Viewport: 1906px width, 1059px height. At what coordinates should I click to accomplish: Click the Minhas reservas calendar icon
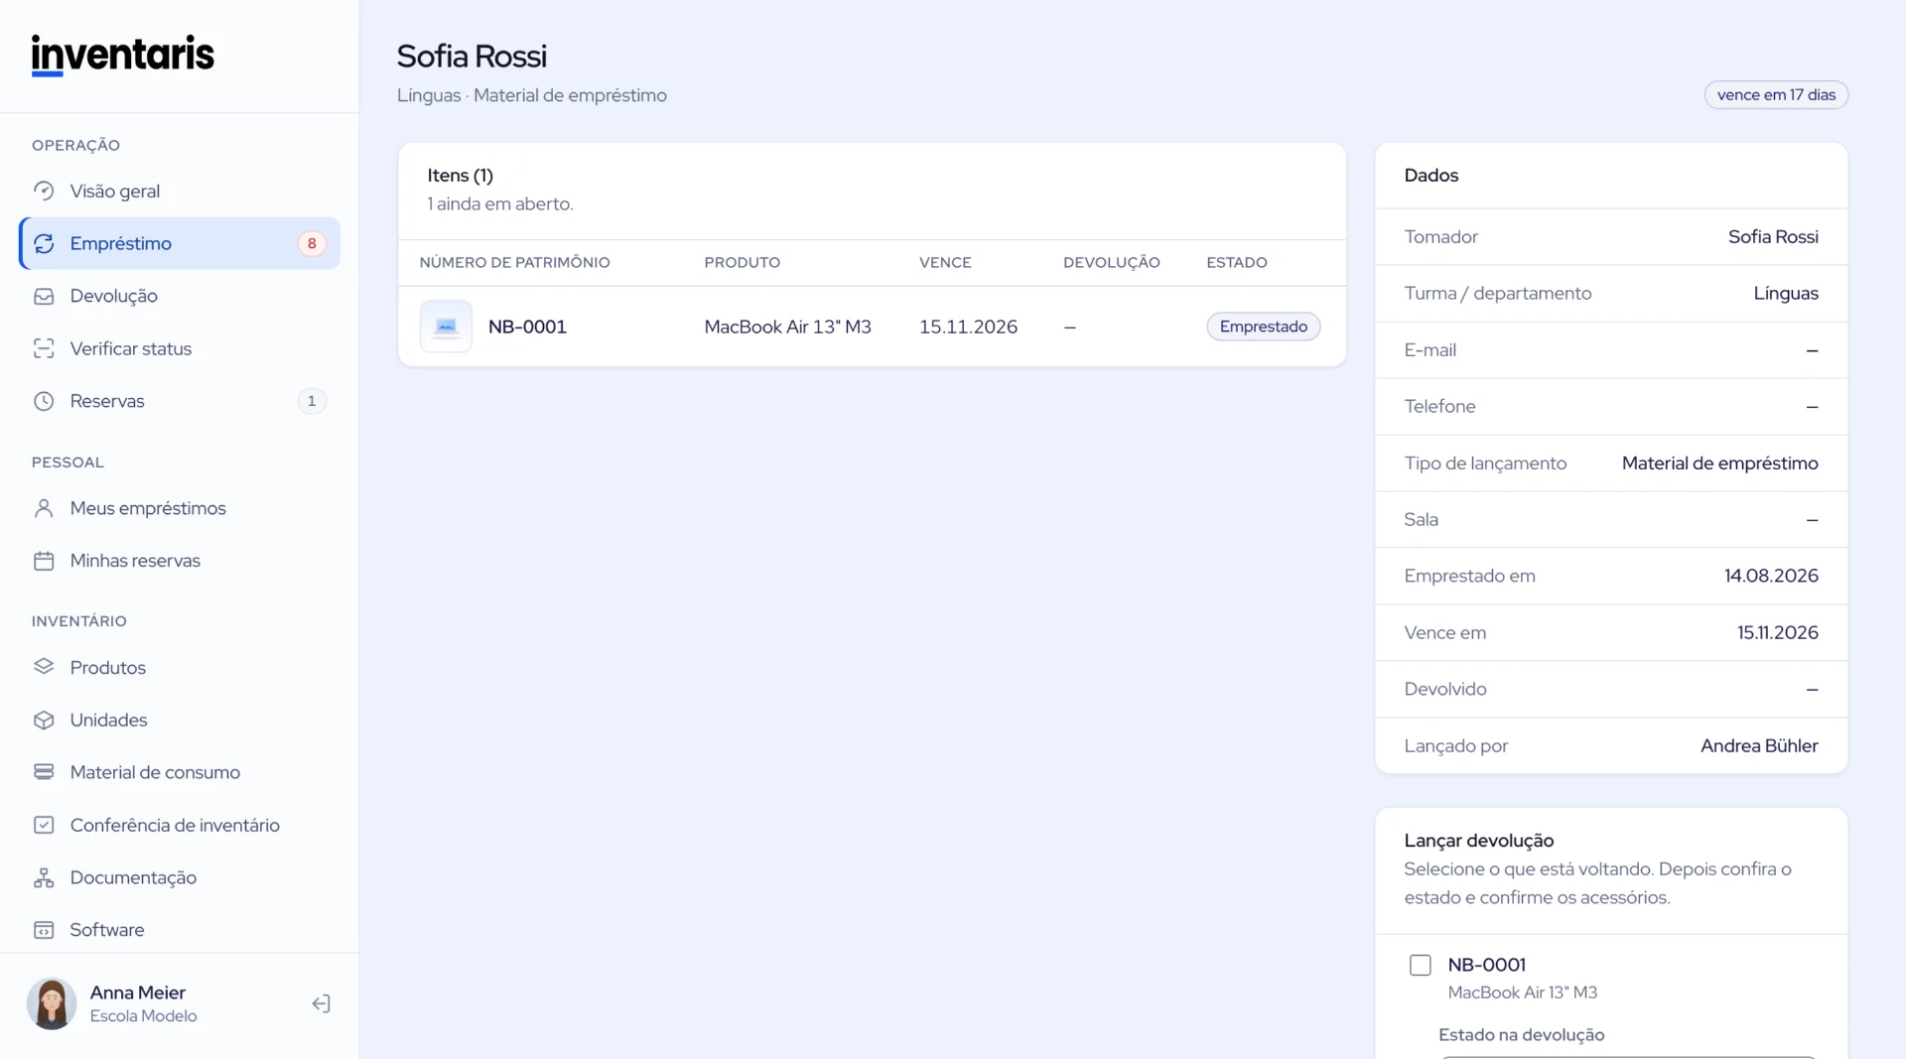(44, 561)
